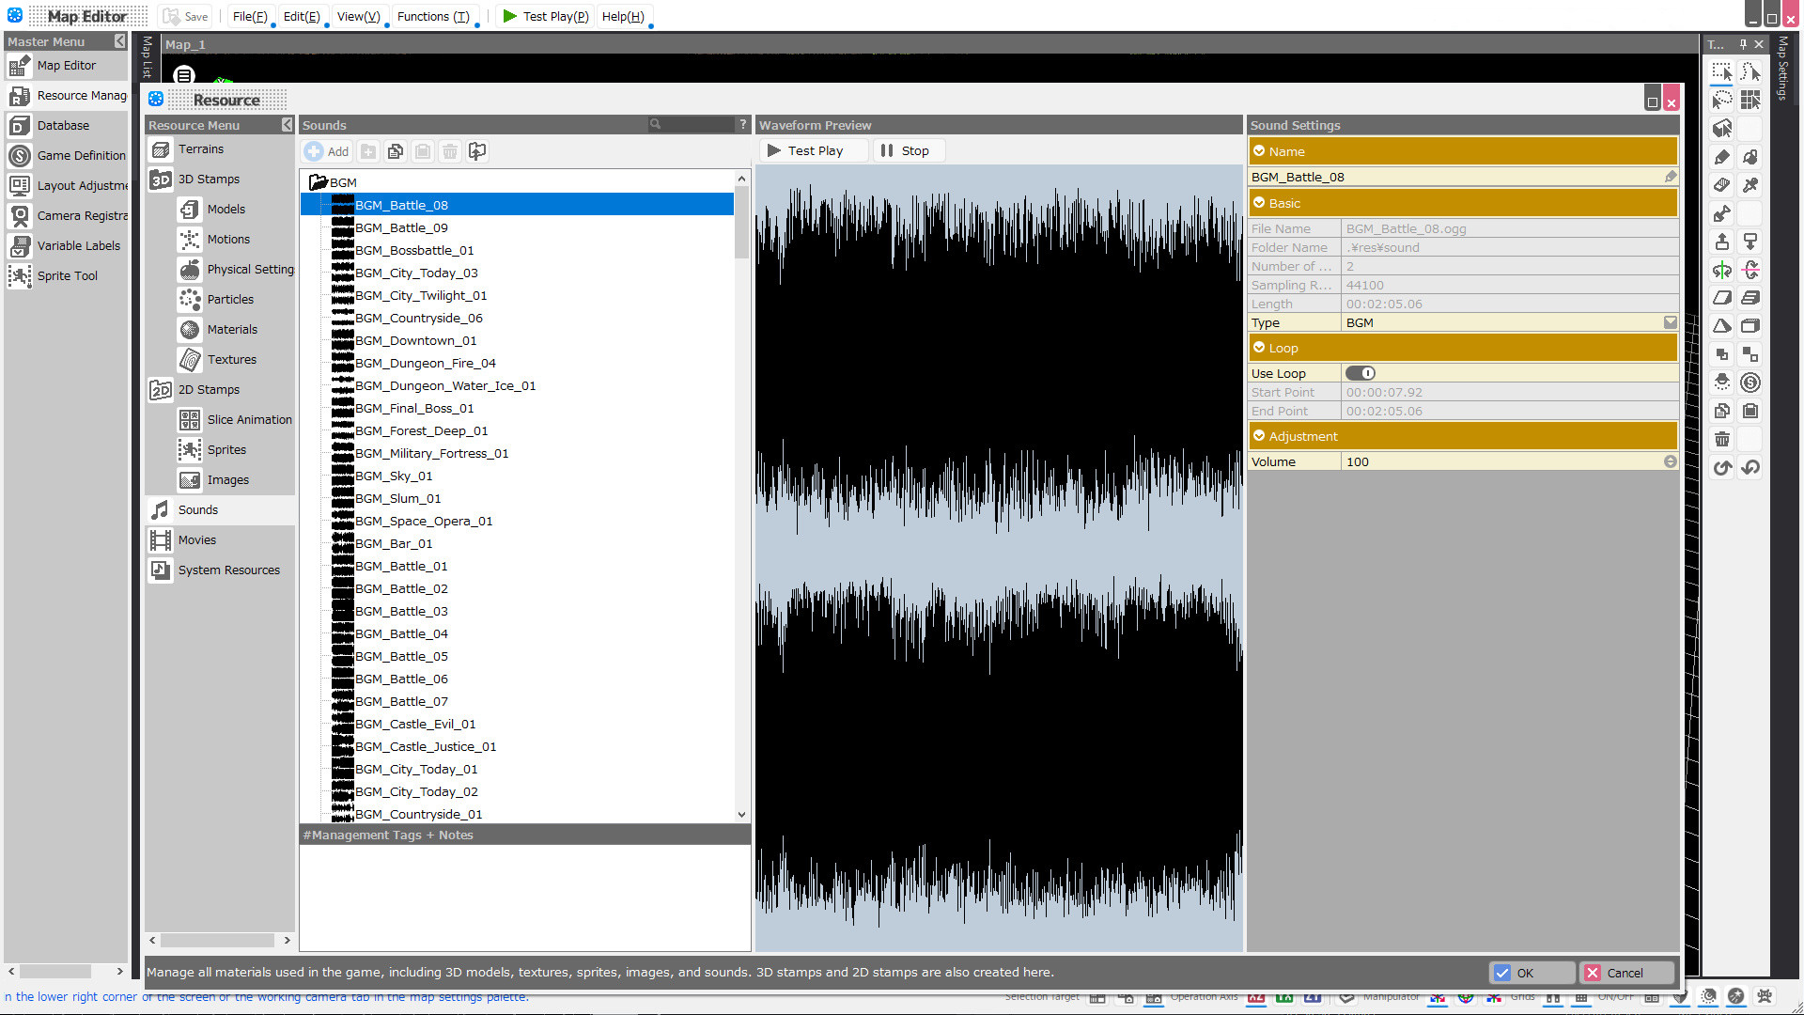Open the Functions menu
This screenshot has height=1015, width=1804.
(433, 16)
